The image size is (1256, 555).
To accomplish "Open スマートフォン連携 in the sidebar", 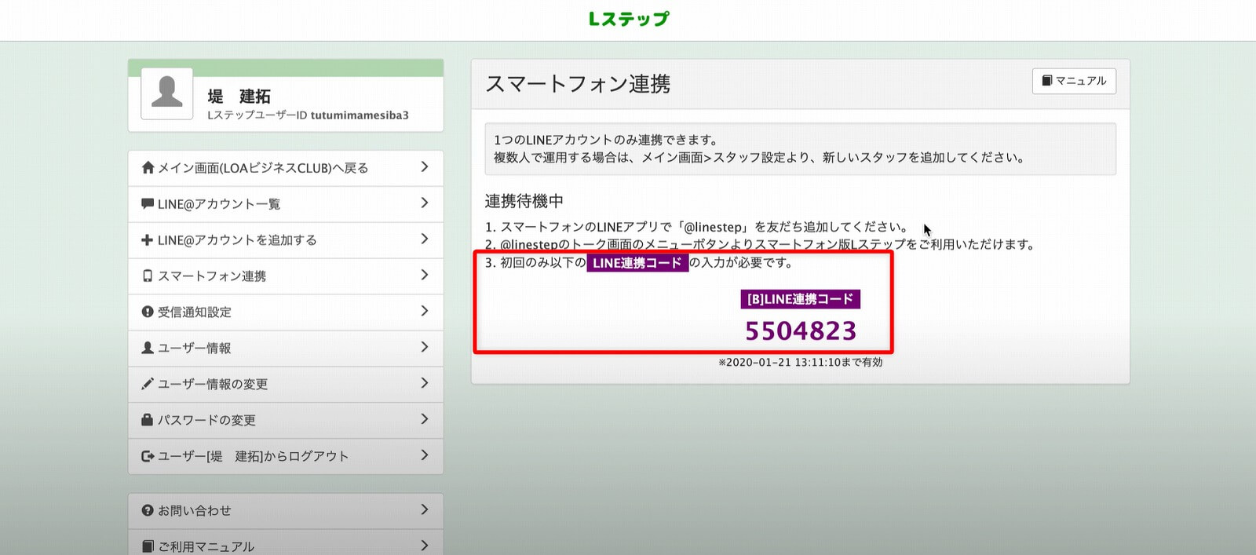I will coord(285,276).
